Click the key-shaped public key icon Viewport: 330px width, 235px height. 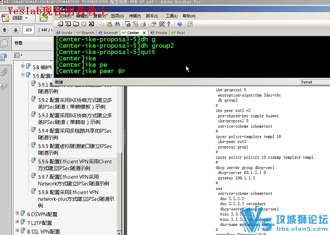pos(169,24)
